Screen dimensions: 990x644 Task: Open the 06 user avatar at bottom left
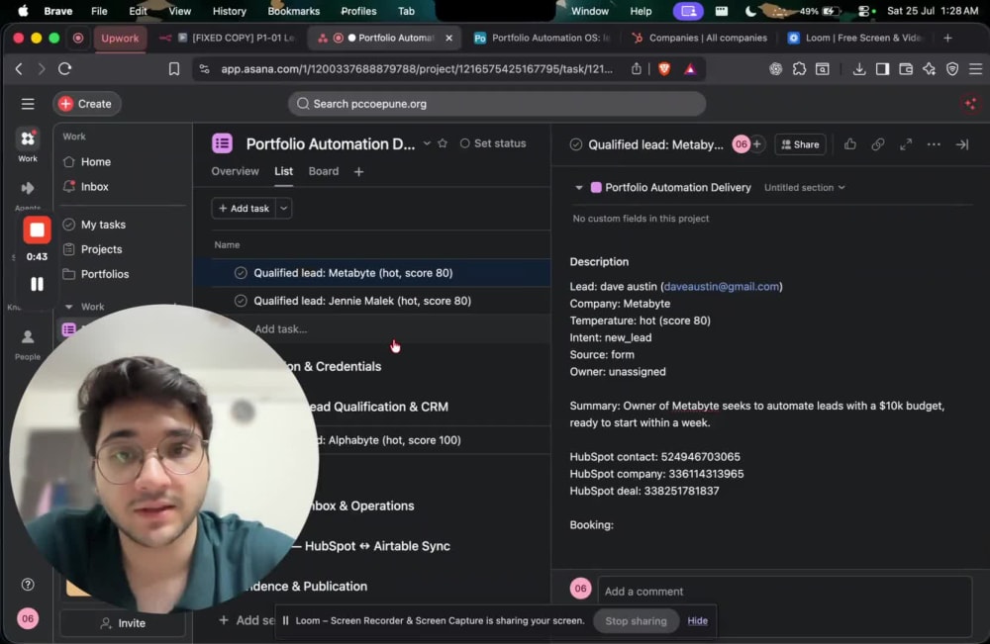pyautogui.click(x=28, y=618)
